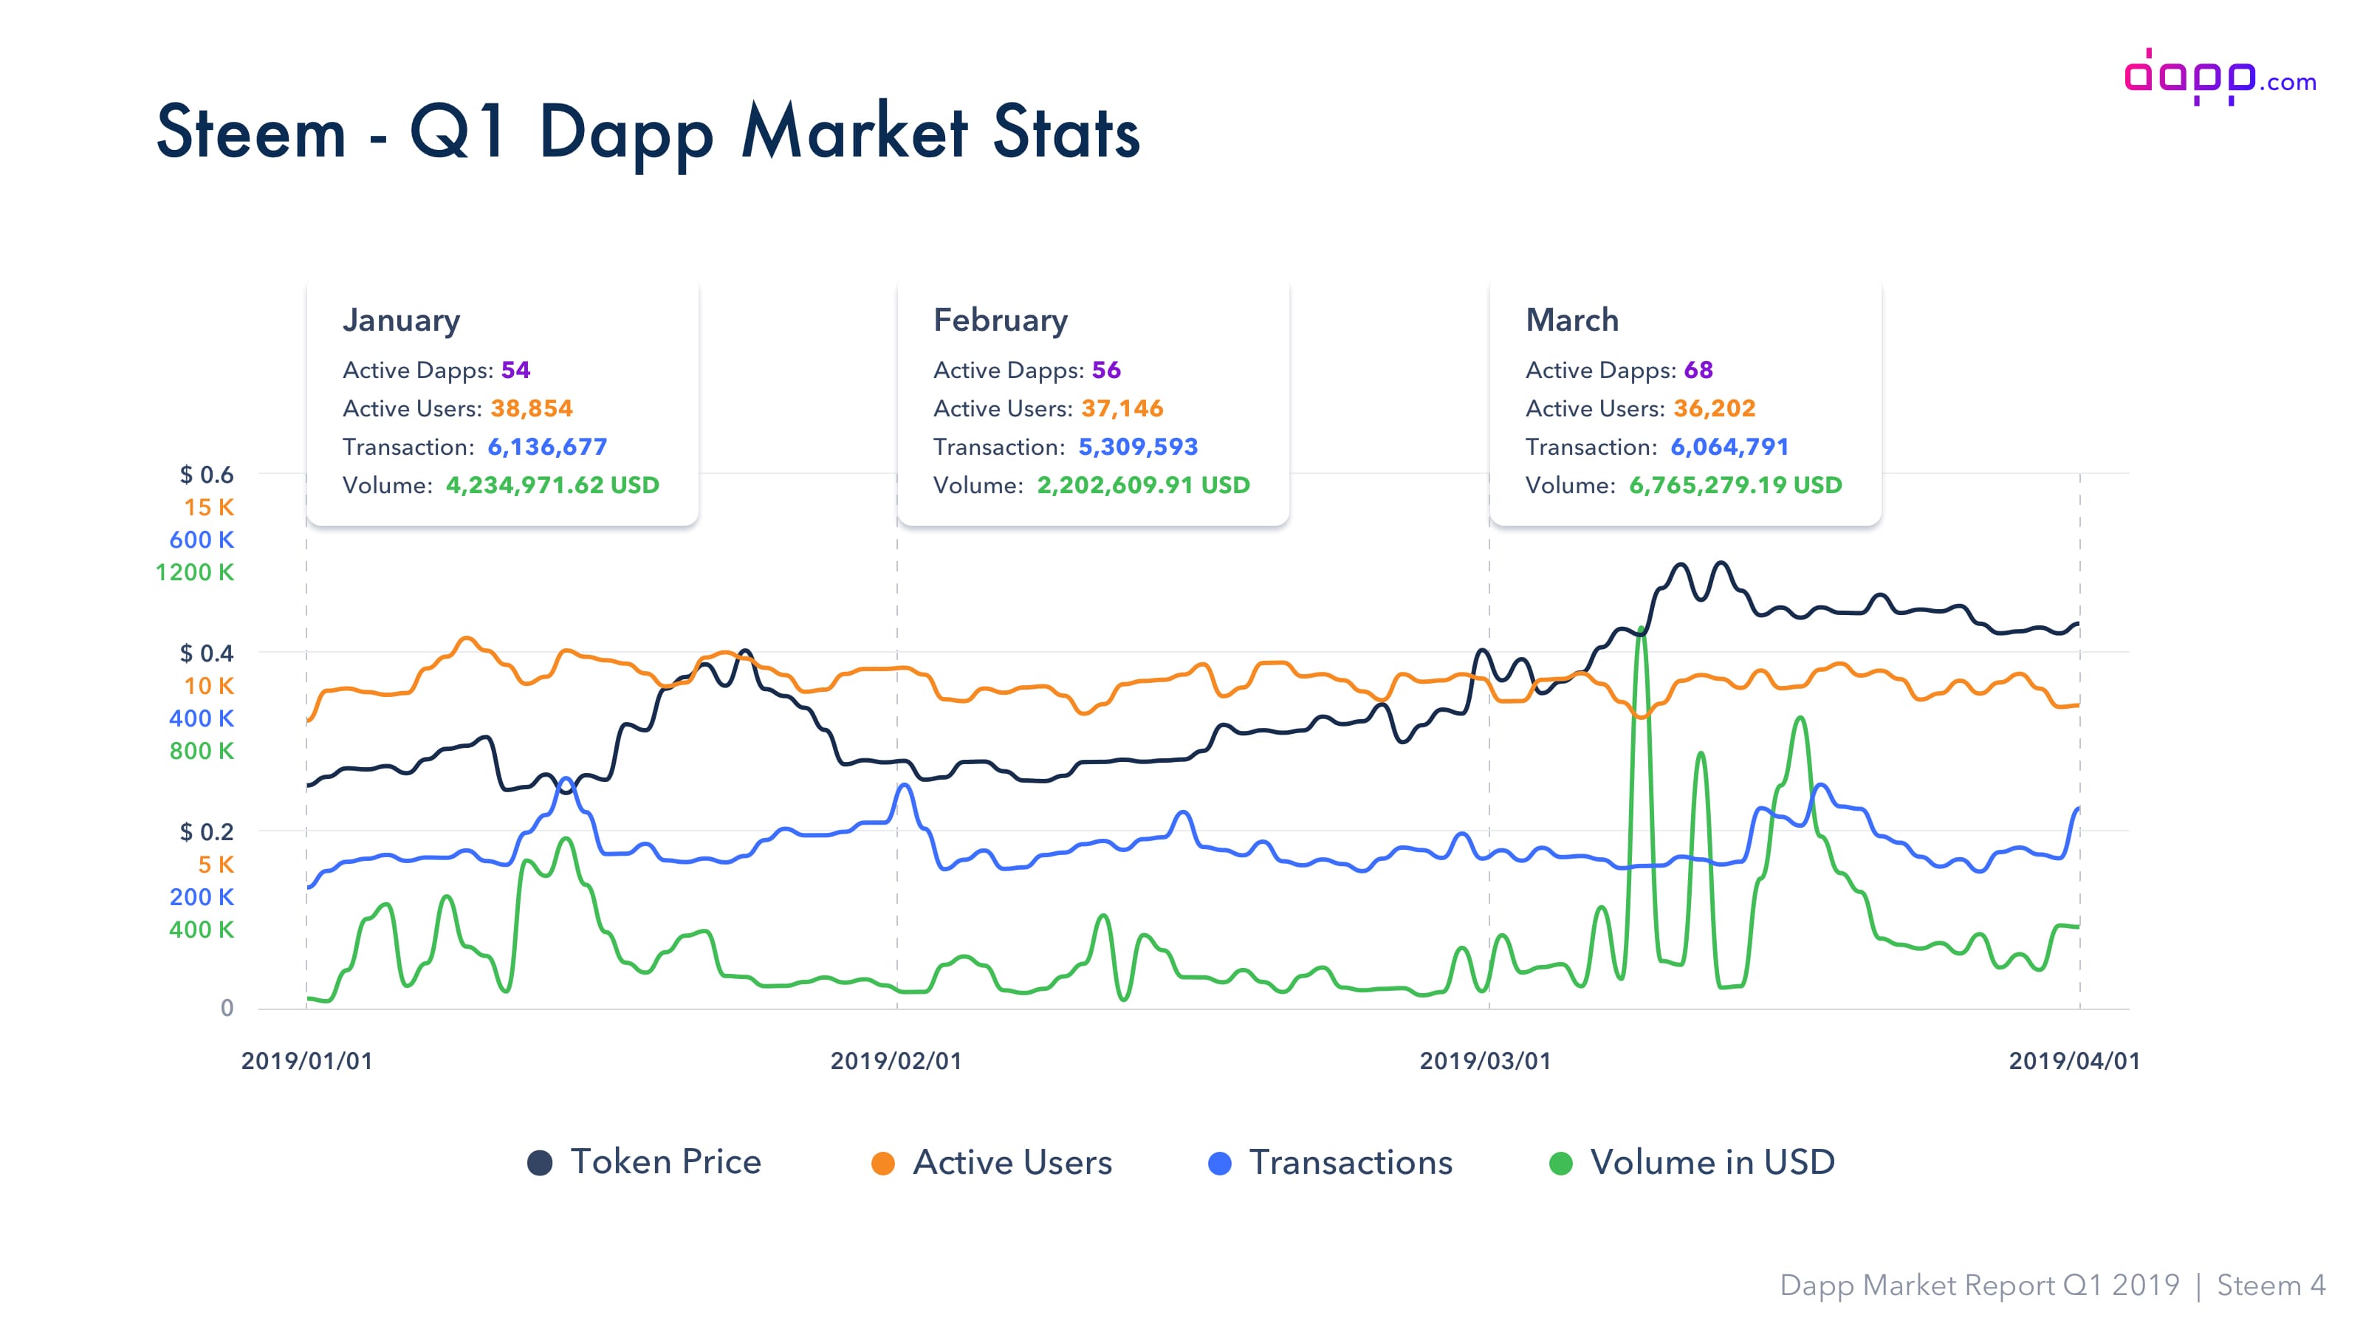Click March active dapps value 68
Viewport: 2363px width, 1329px height.
pyautogui.click(x=1698, y=370)
